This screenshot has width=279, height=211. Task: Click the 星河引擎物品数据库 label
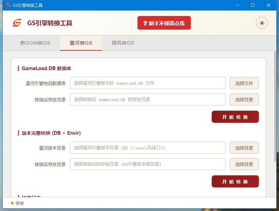point(46,83)
